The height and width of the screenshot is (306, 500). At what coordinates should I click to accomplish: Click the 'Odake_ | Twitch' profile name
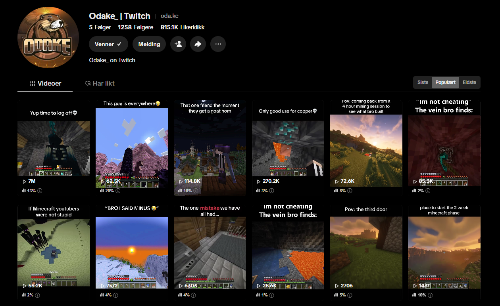point(120,16)
